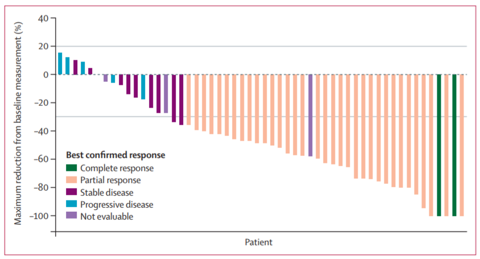Click the rightmost peach bar in the chart
The height and width of the screenshot is (259, 480).
click(x=462, y=145)
